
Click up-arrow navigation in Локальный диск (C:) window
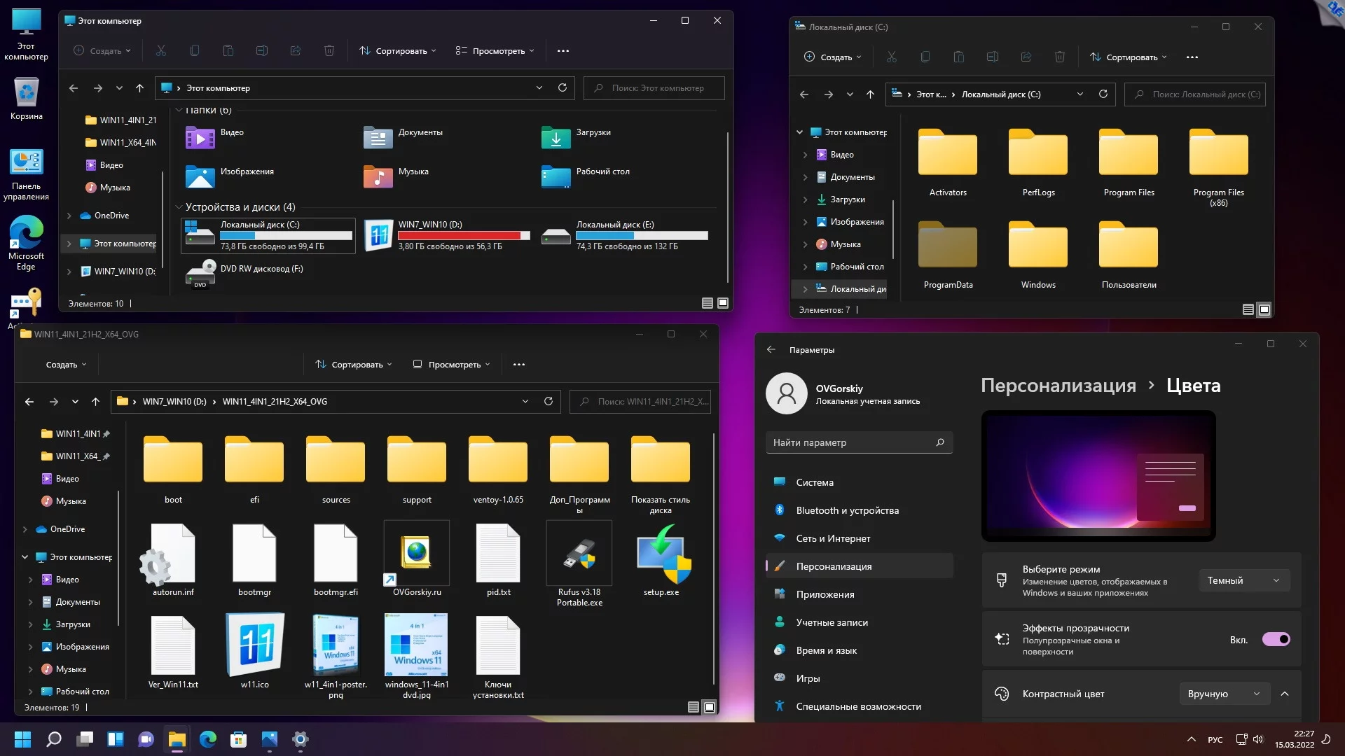(870, 94)
